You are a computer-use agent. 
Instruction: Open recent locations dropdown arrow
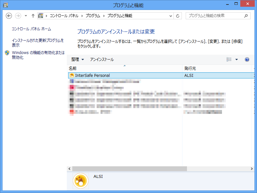click(26, 16)
